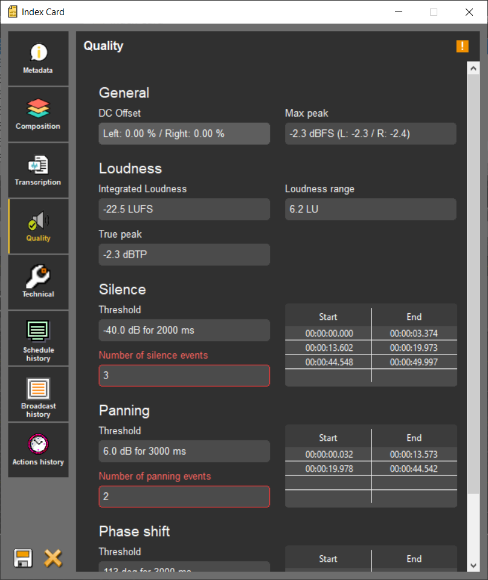
Task: Select the Integrated Loudness value field
Action: tap(184, 209)
